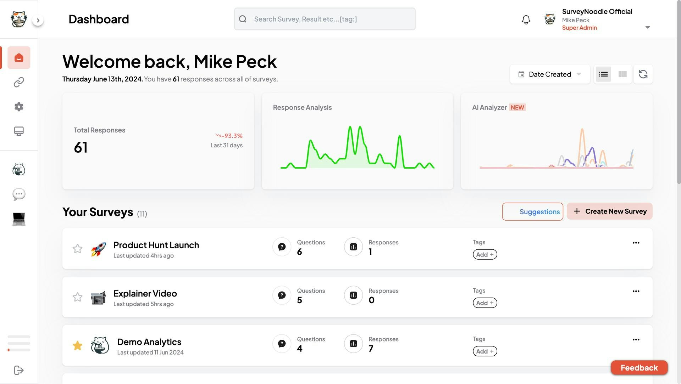This screenshot has width=681, height=384.
Task: Star the Product Hunt Launch survey
Action: pos(77,249)
